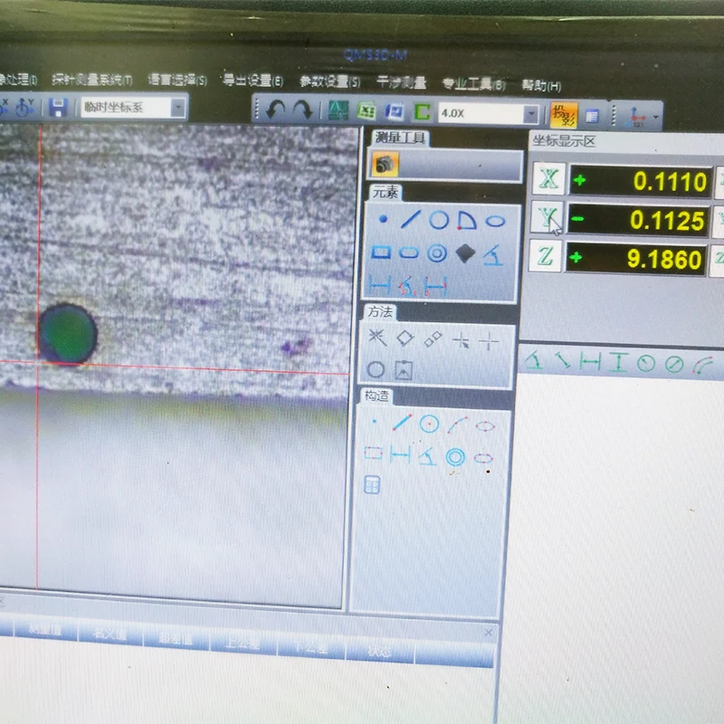Select the angle measurement tool in 元素 panel

pyautogui.click(x=491, y=254)
